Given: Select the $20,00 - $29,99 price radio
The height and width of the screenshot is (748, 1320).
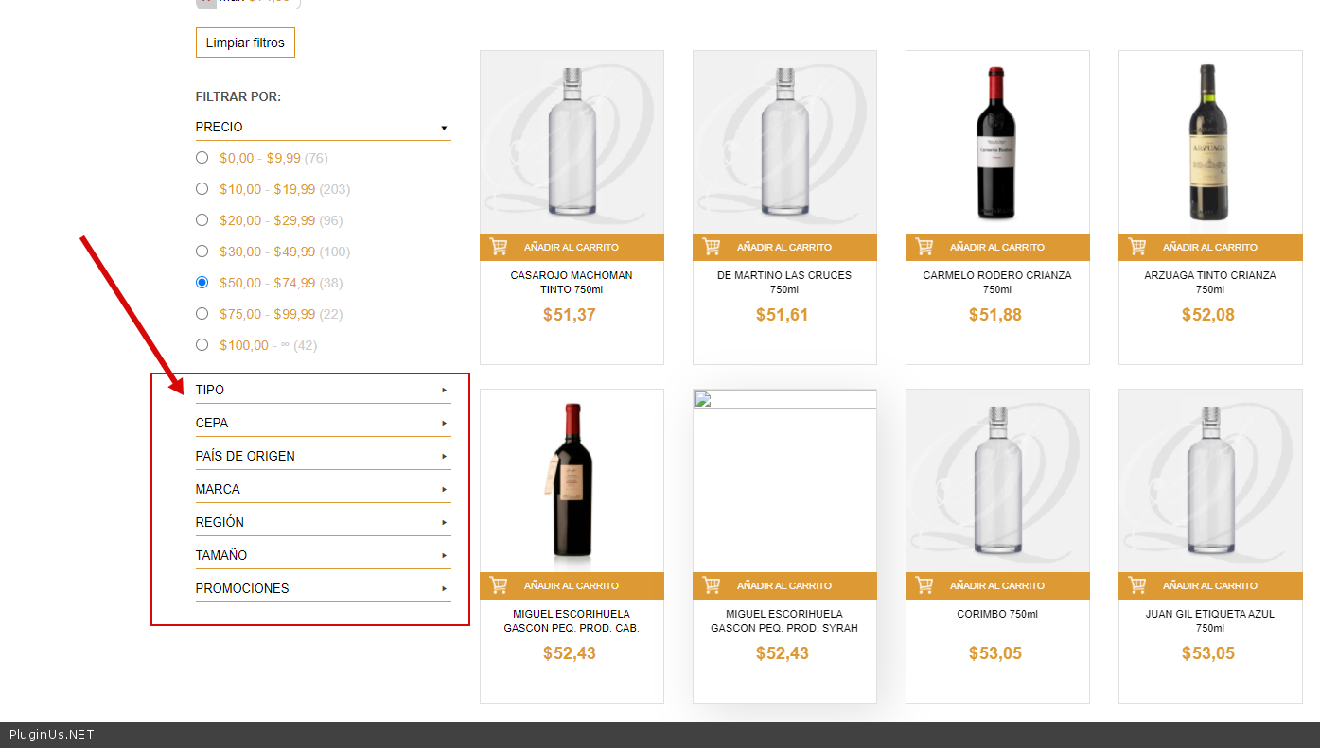Looking at the screenshot, I should point(202,220).
